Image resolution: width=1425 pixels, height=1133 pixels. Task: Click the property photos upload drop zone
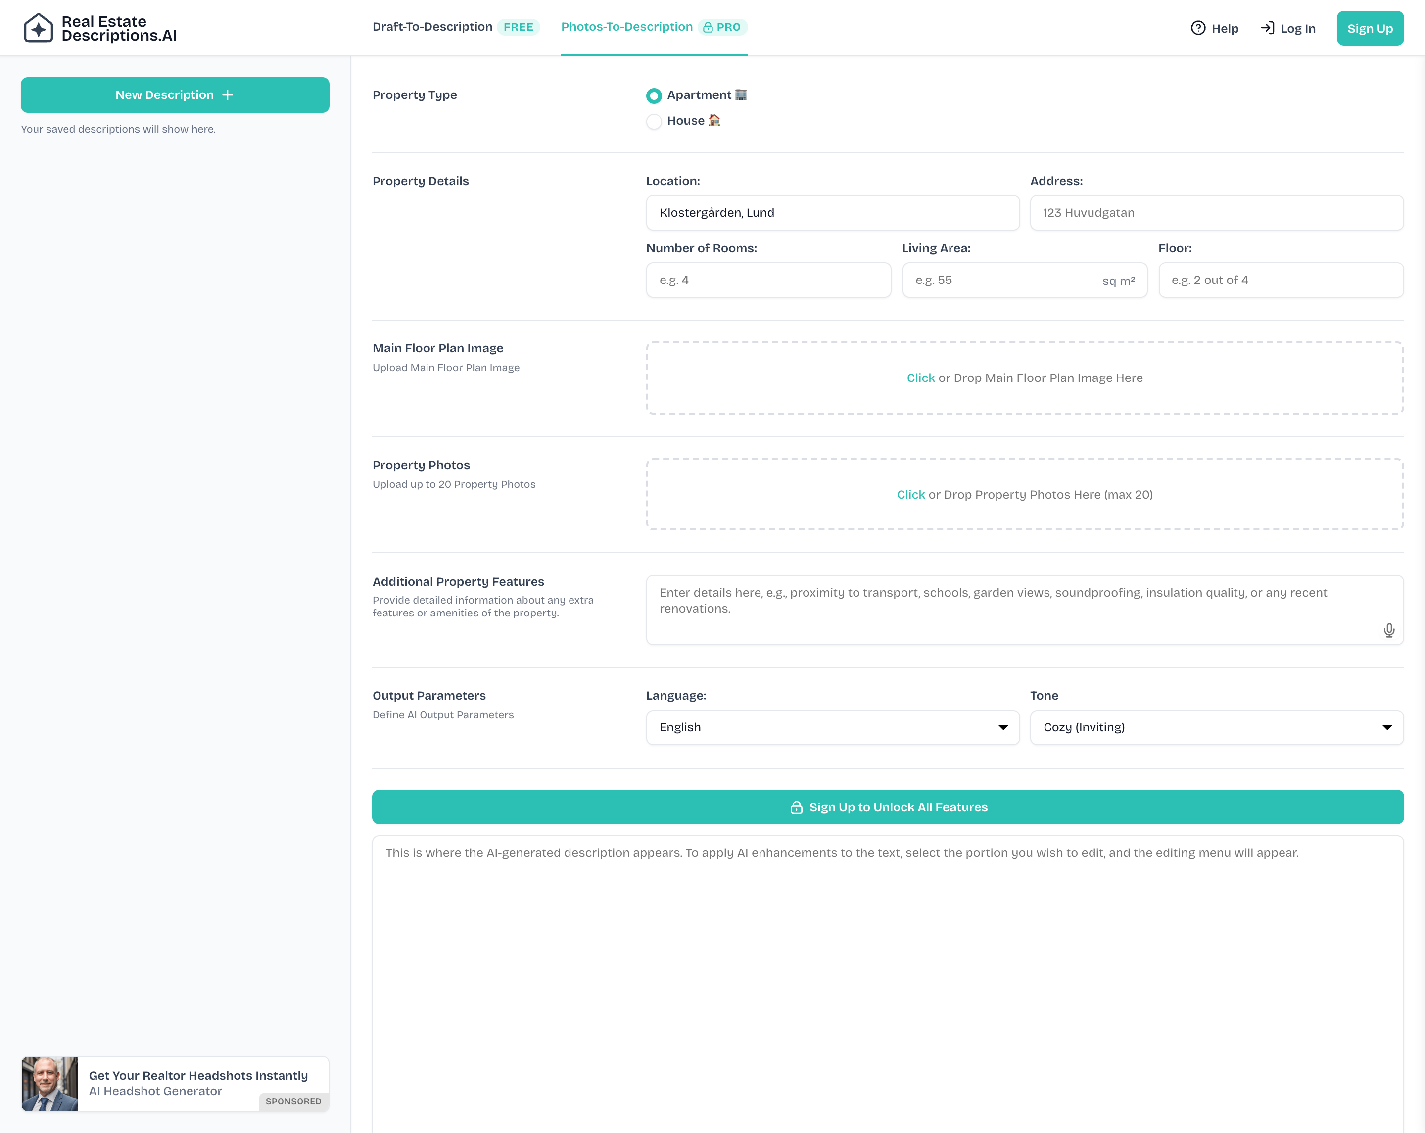1025,494
